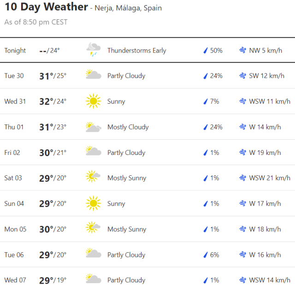Click the raindrop icon beside Tonight's 50%
295x285 pixels.
pyautogui.click(x=206, y=50)
